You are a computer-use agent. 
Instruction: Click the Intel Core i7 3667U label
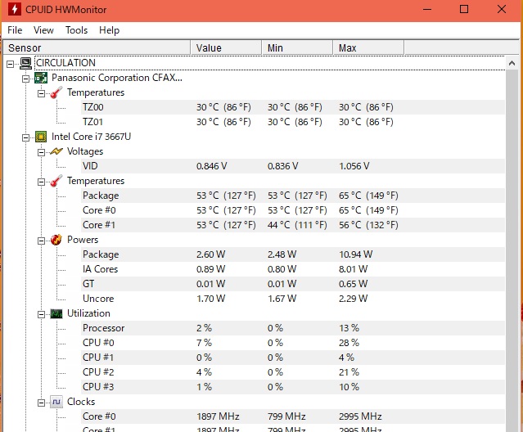click(91, 137)
